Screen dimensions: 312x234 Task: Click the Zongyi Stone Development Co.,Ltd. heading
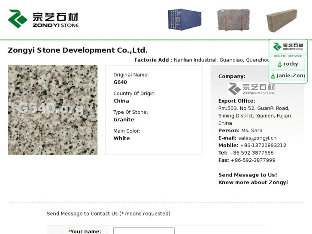coord(78,50)
